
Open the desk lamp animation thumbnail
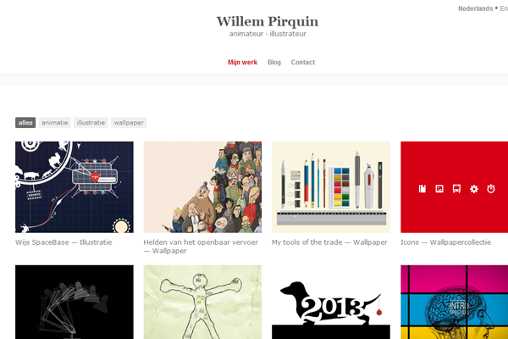pos(75,302)
